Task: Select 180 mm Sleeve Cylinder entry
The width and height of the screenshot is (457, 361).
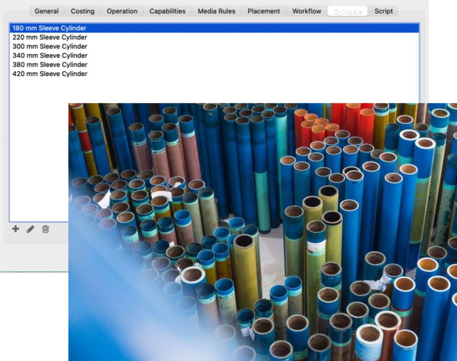Action: tap(49, 28)
